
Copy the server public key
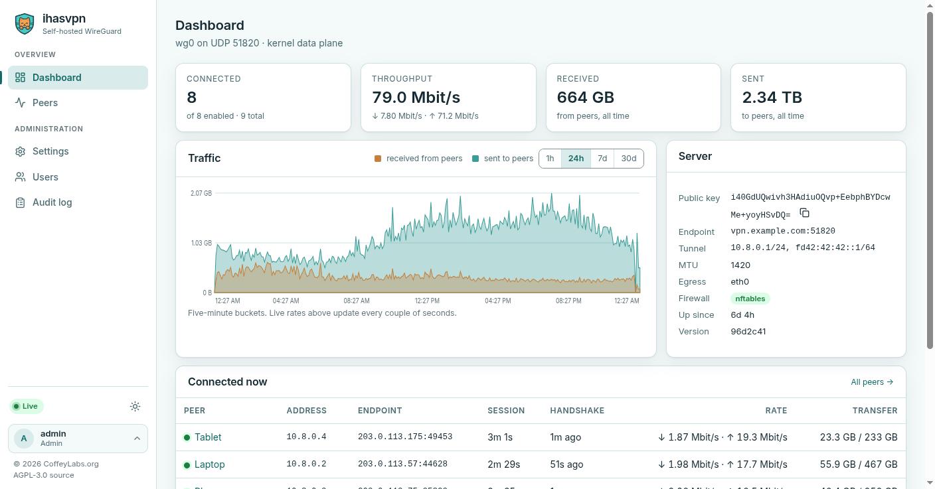click(x=804, y=213)
